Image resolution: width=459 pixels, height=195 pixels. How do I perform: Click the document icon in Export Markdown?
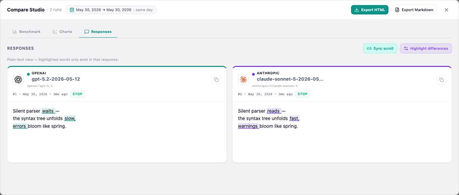pos(397,10)
